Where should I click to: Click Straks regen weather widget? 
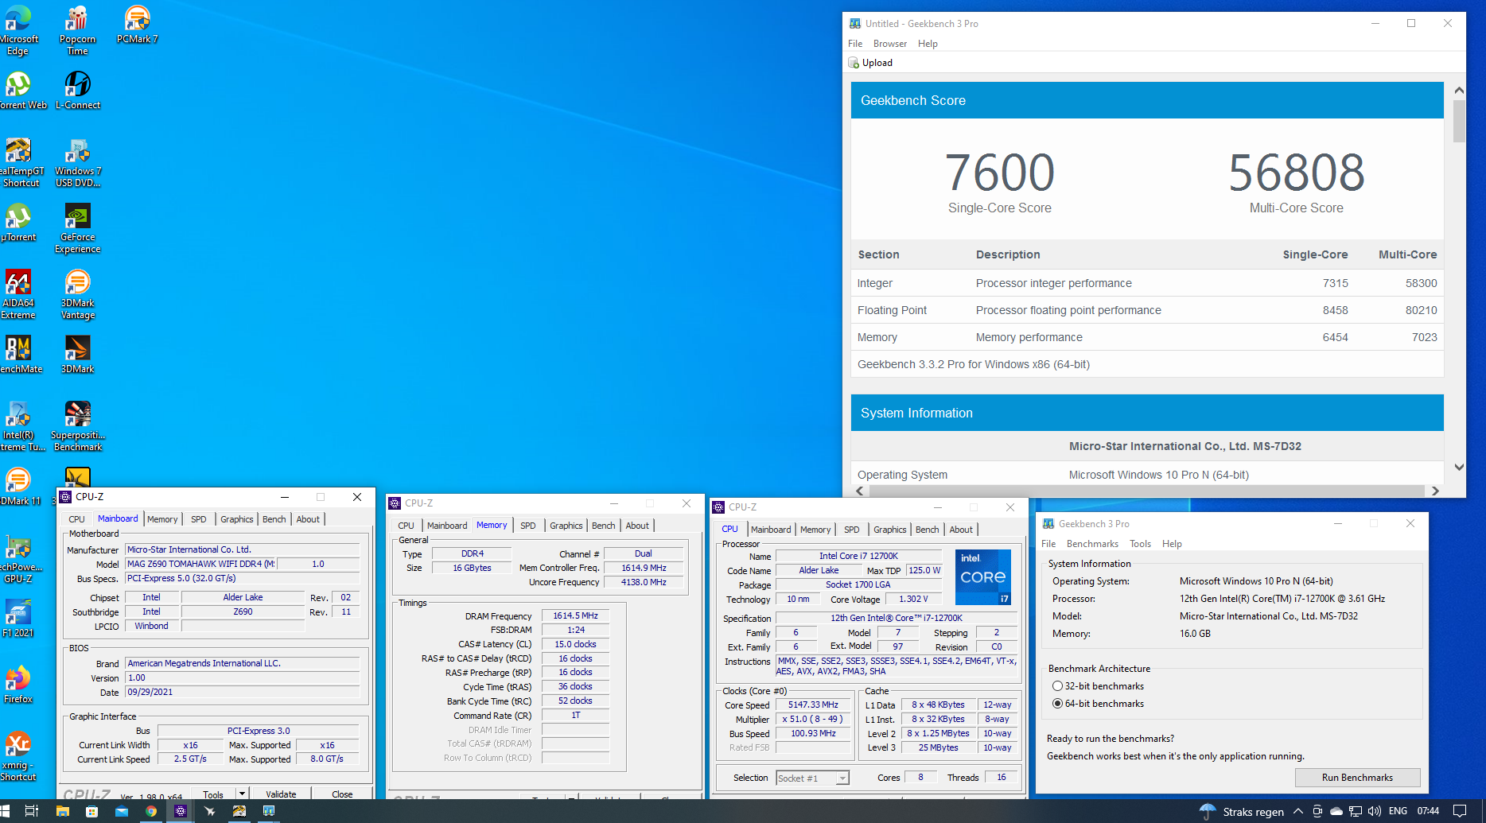tap(1242, 811)
